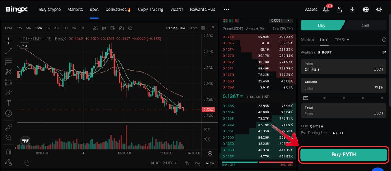Open the three-dots more menu

(227, 10)
